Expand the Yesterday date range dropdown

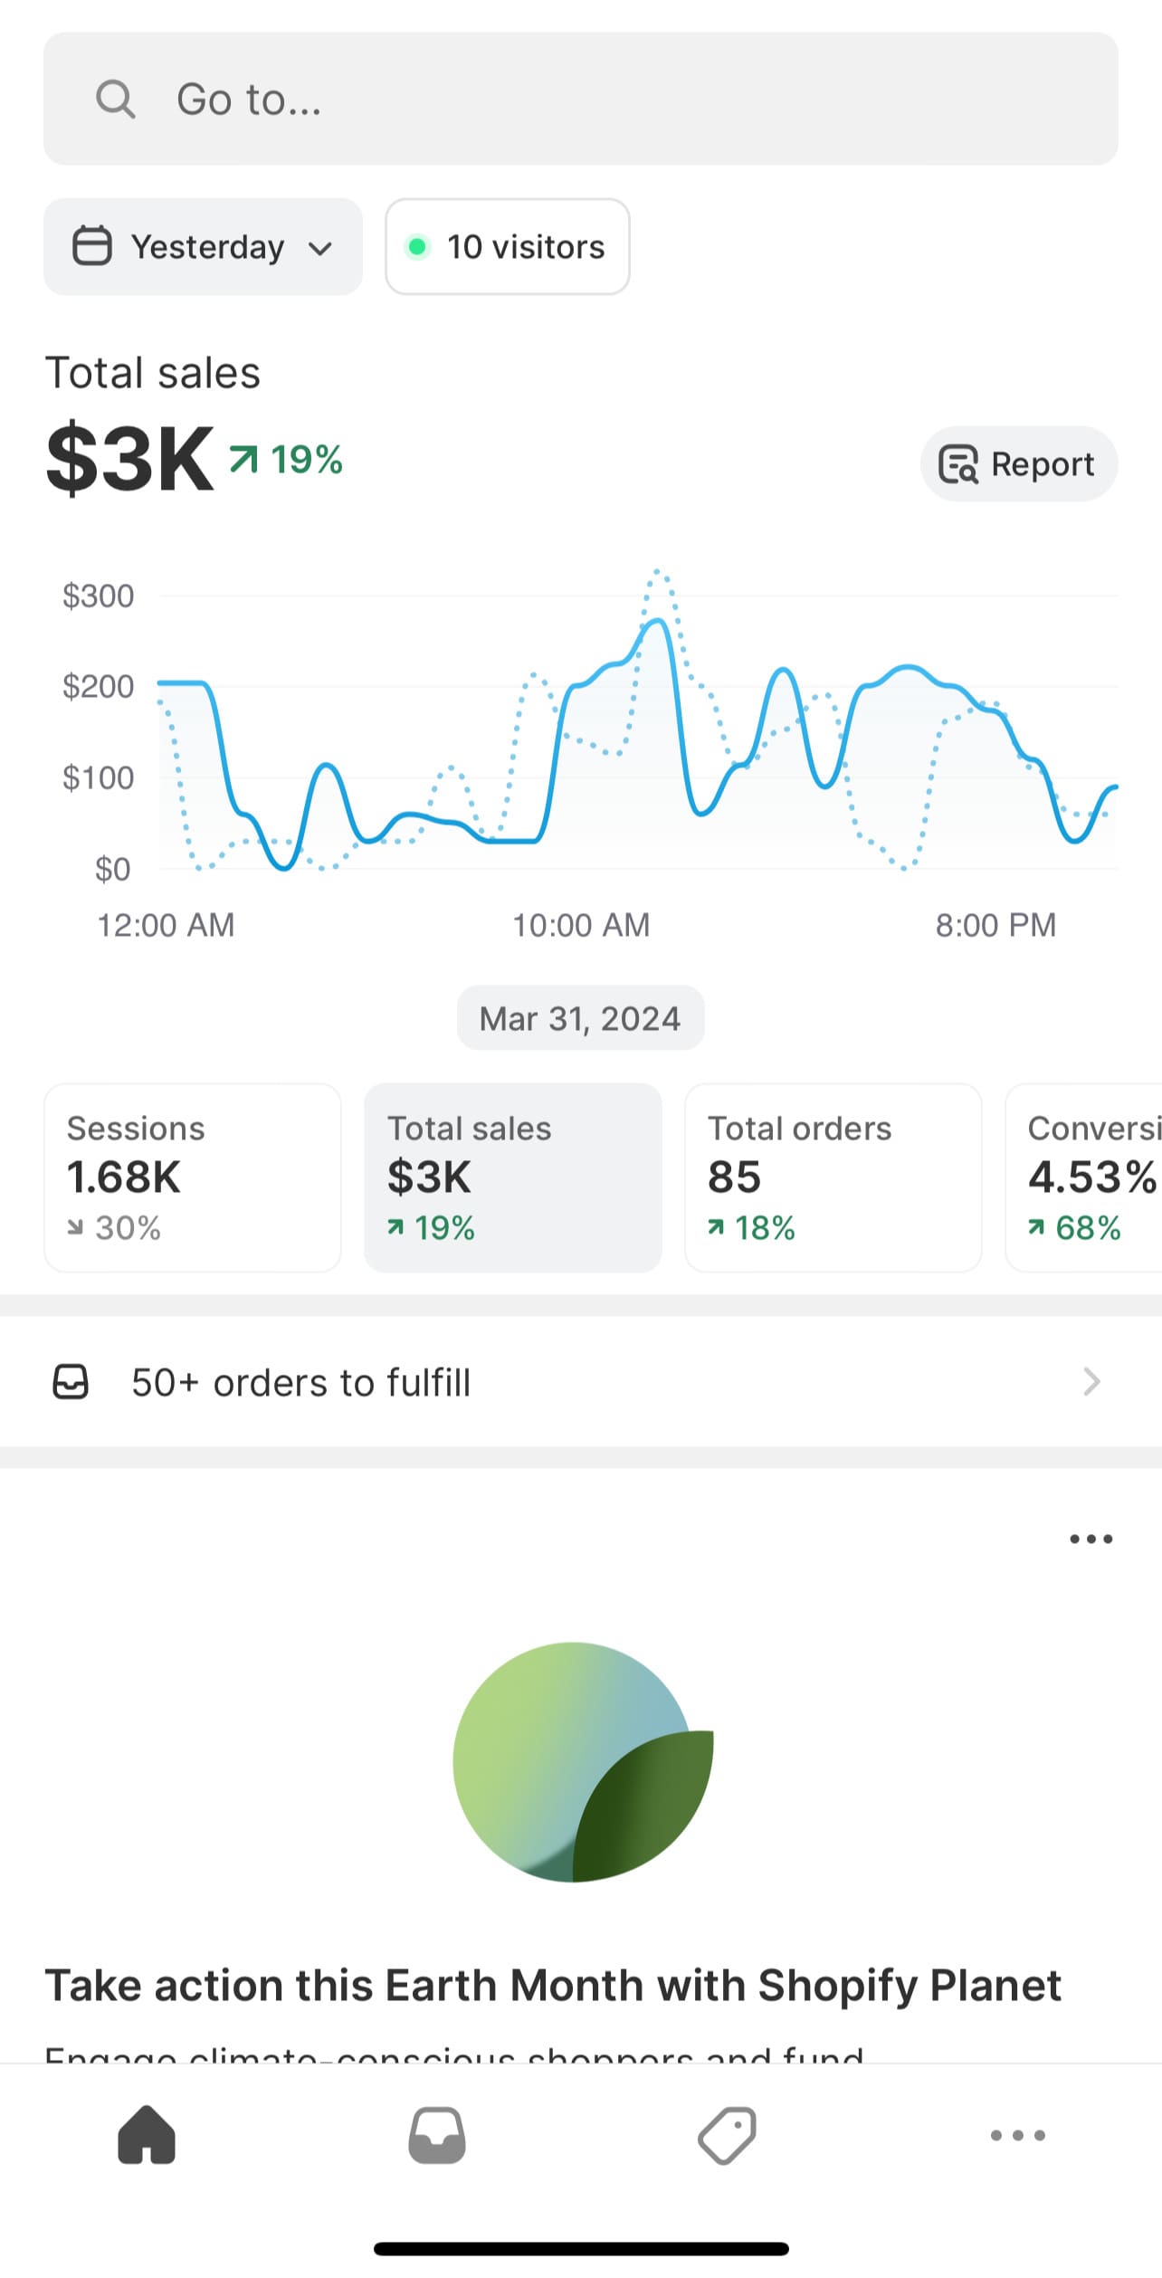coord(203,246)
